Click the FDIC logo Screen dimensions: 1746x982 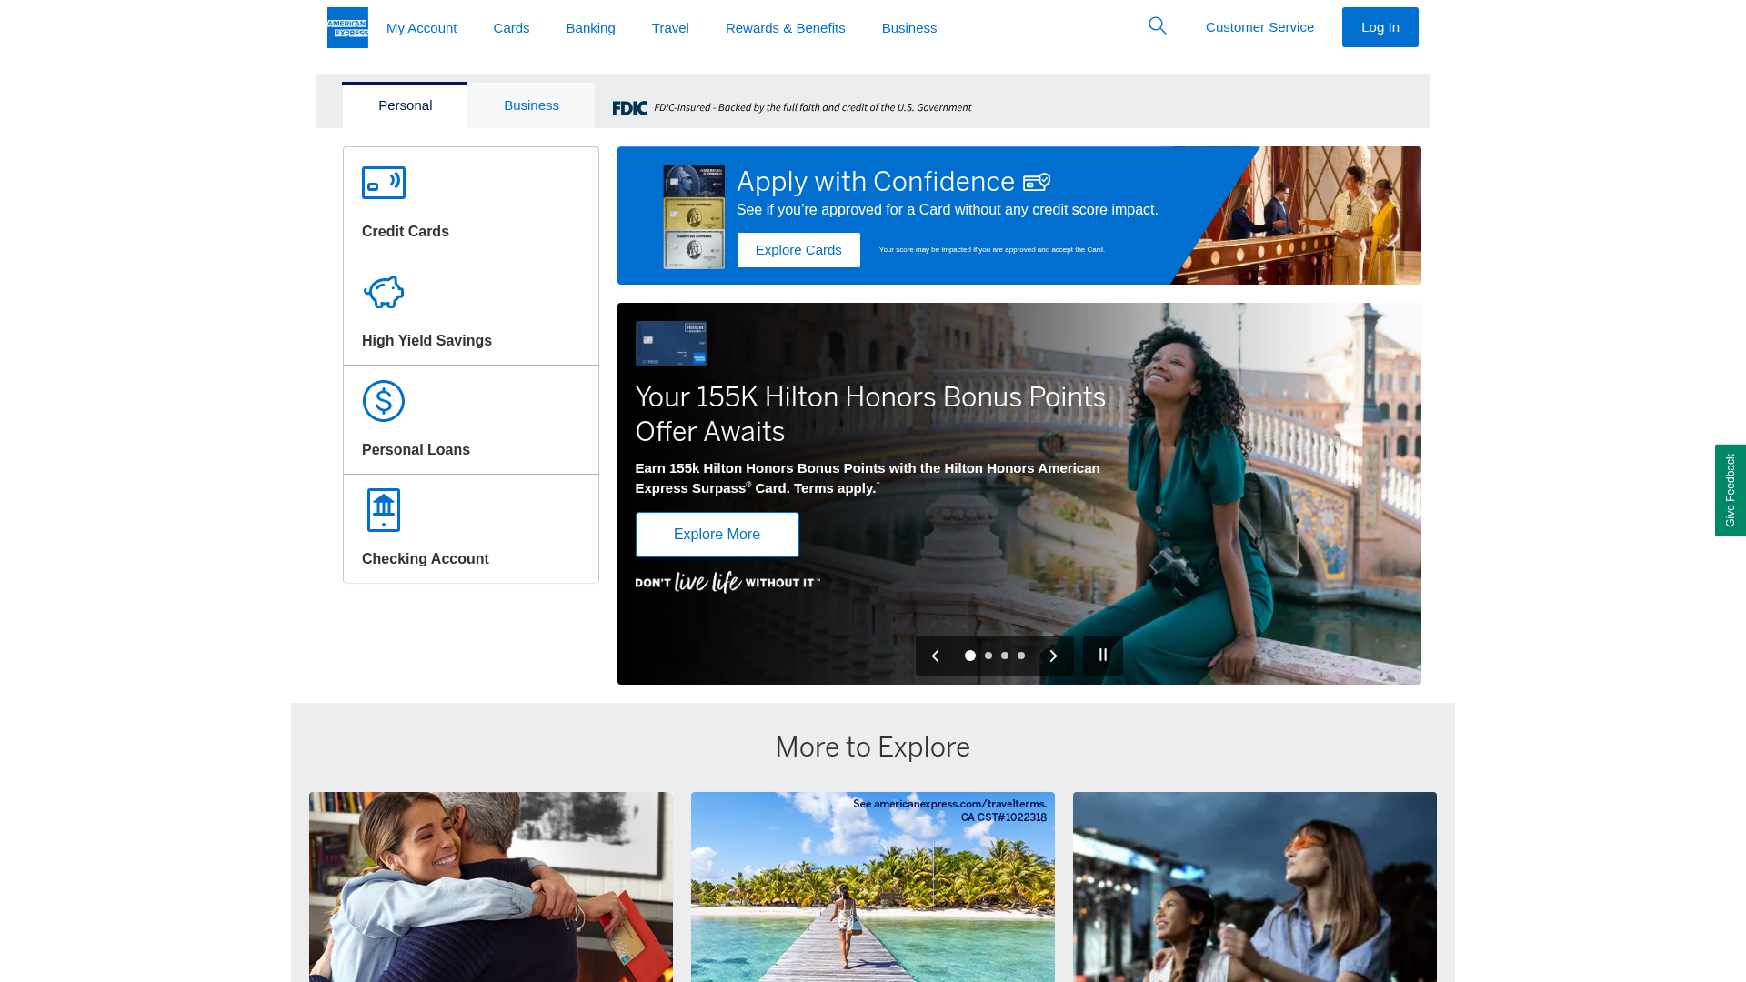click(629, 106)
